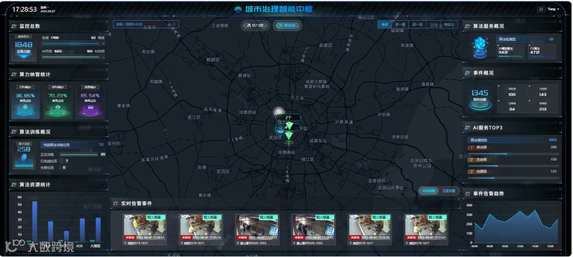
Task: Click the 事件告警趋势 area chart peak
Action: click(535, 210)
